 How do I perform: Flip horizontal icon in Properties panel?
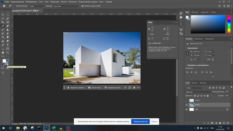pos(209,59)
